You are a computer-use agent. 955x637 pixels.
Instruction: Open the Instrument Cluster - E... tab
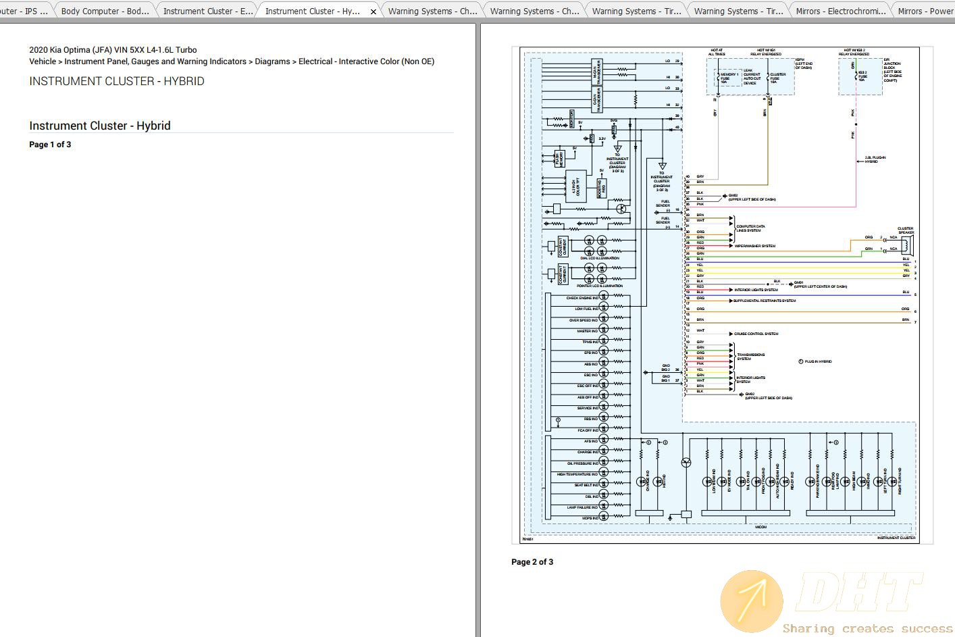pos(208,11)
